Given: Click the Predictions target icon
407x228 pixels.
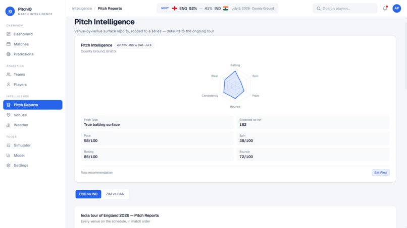Looking at the screenshot, I should coord(8,54).
